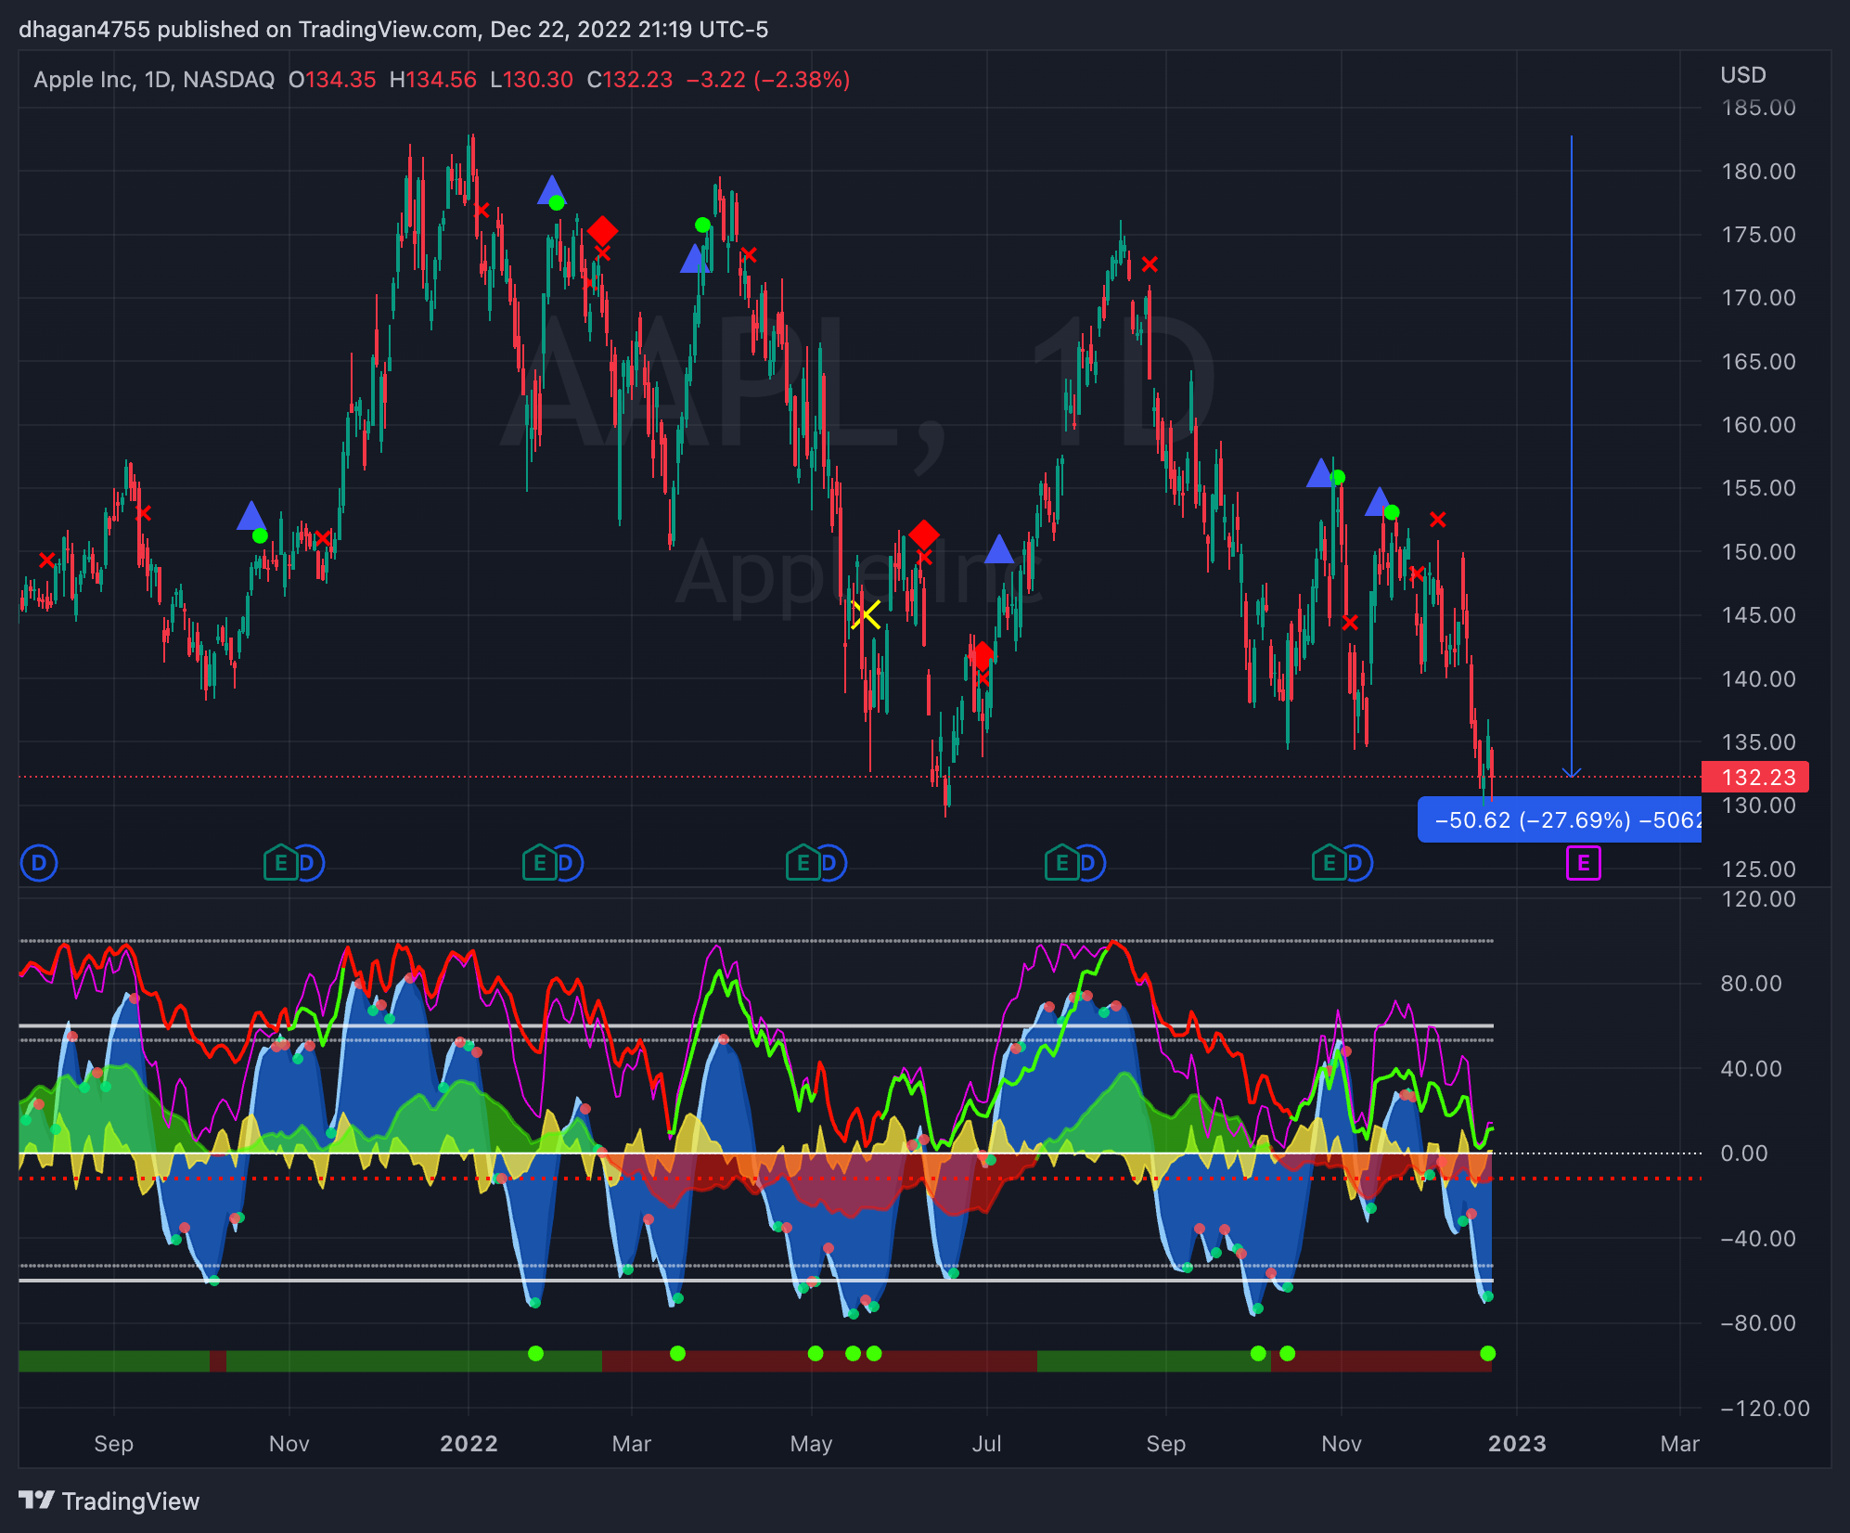
Task: Click the 80.00 oscillator axis label
Action: (1751, 984)
